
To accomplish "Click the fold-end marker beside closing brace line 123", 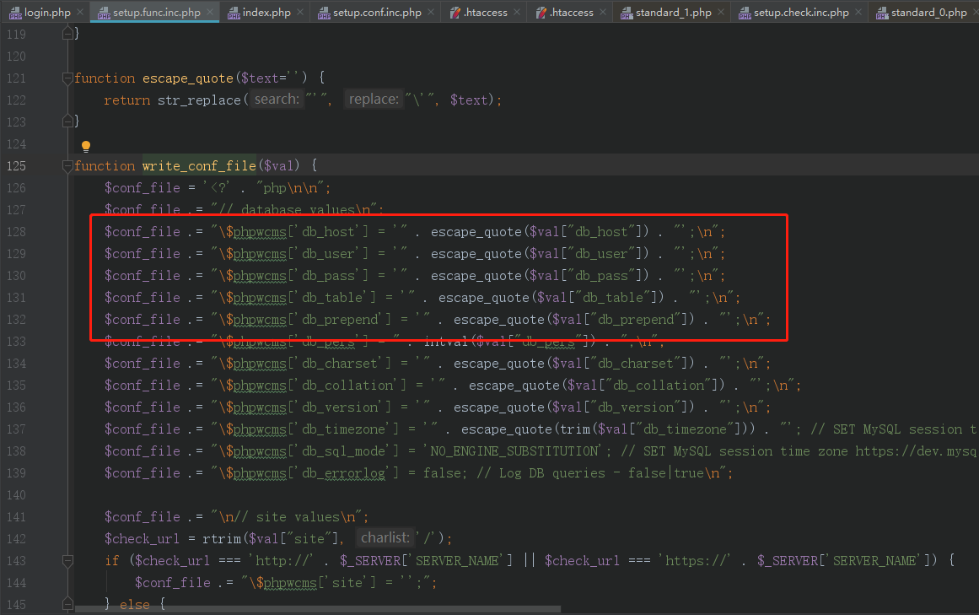I will click(x=67, y=121).
